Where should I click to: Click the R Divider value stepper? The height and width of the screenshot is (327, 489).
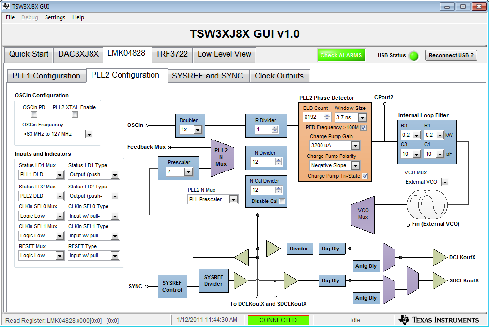tap(275, 129)
